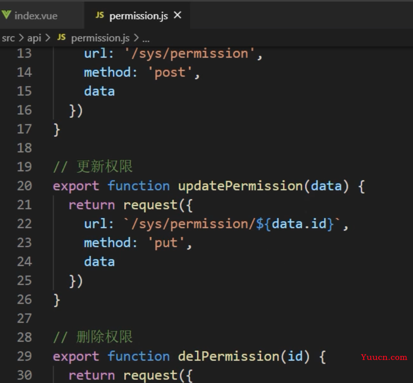Click line number 20 in gutter
413x383 pixels.
pos(24,186)
